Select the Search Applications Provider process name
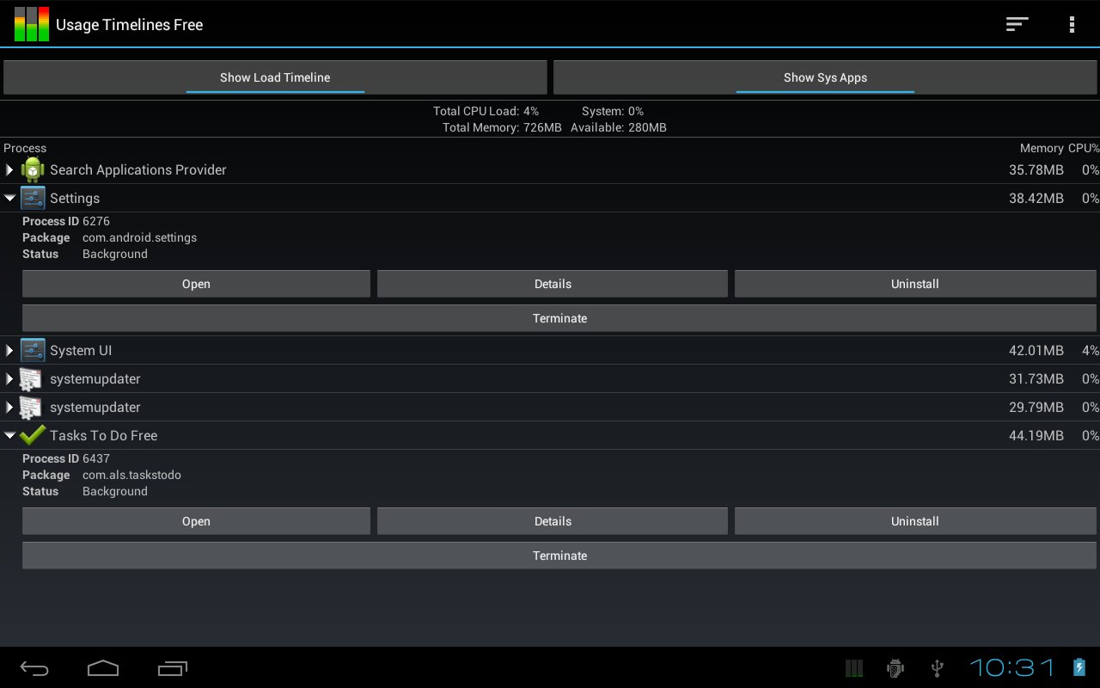This screenshot has height=688, width=1100. pyautogui.click(x=138, y=169)
